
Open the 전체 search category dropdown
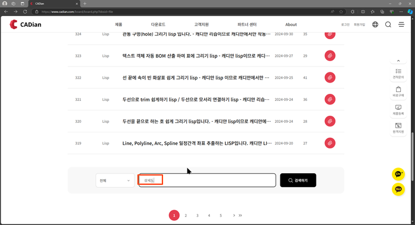[115, 180]
